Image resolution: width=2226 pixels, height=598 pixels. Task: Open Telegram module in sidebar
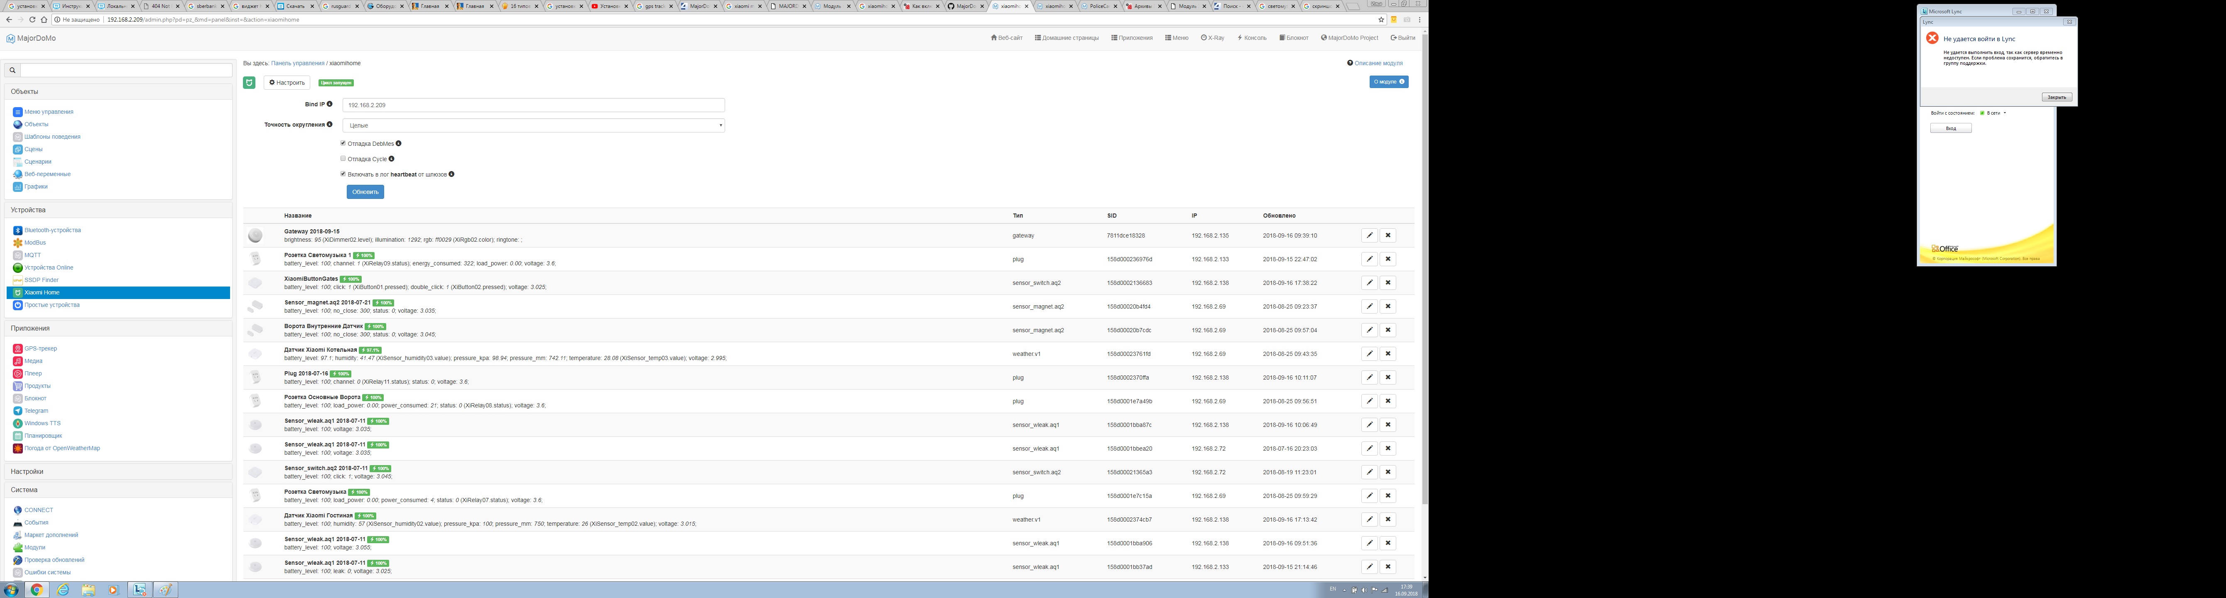click(x=36, y=410)
